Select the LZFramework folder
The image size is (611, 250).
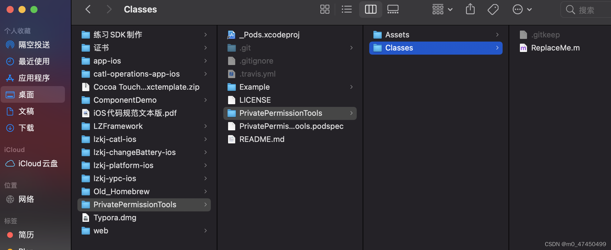pos(118,126)
